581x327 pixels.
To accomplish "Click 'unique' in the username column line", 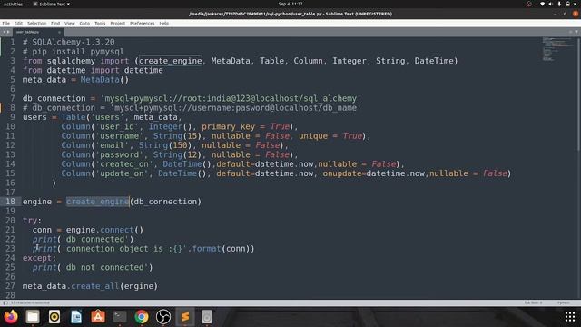I will (x=313, y=136).
